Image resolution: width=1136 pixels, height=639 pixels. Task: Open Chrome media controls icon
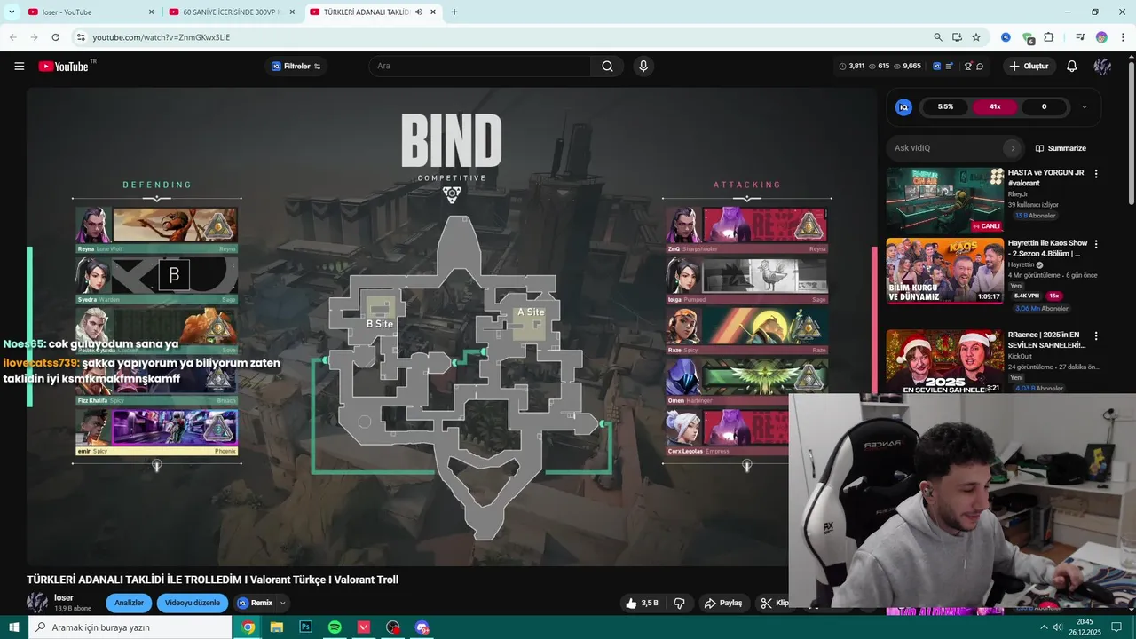pyautogui.click(x=1080, y=37)
